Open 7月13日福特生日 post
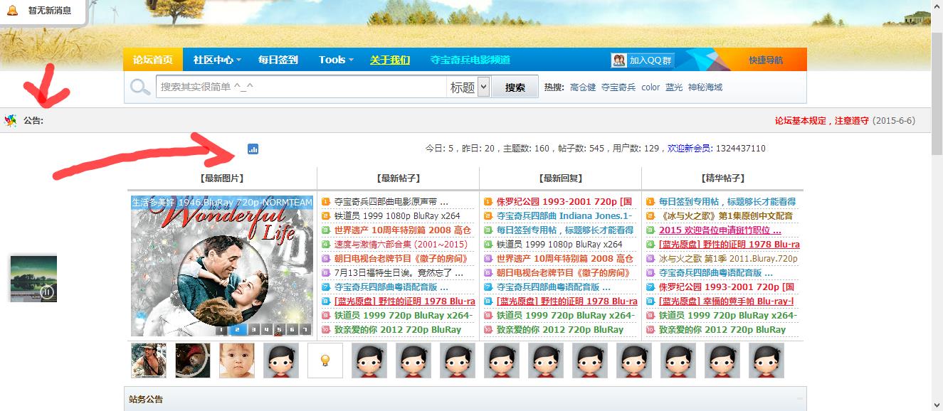 [399, 272]
